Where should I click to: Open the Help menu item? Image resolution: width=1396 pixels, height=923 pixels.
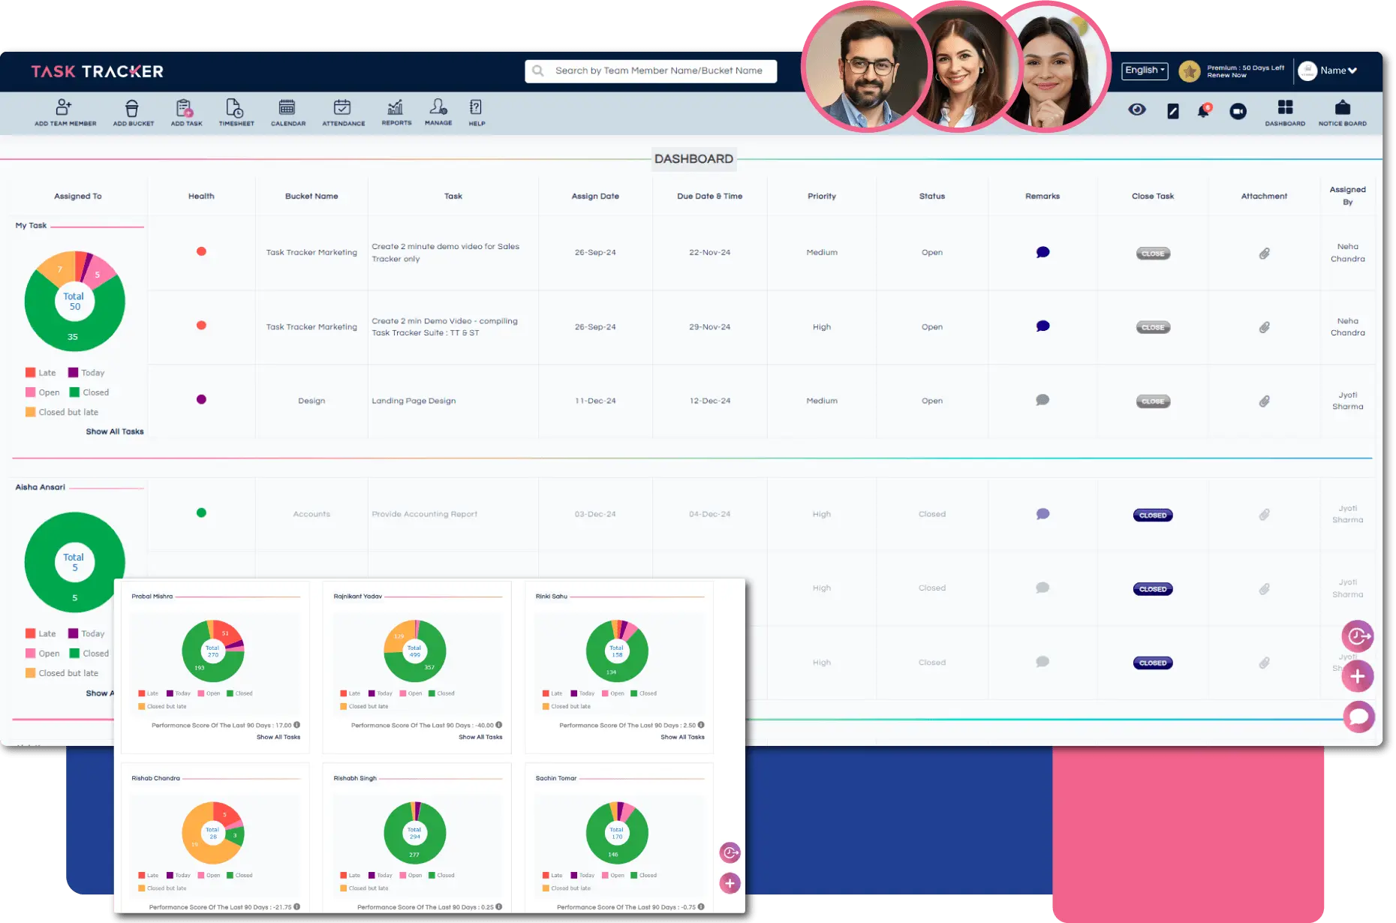tap(476, 112)
